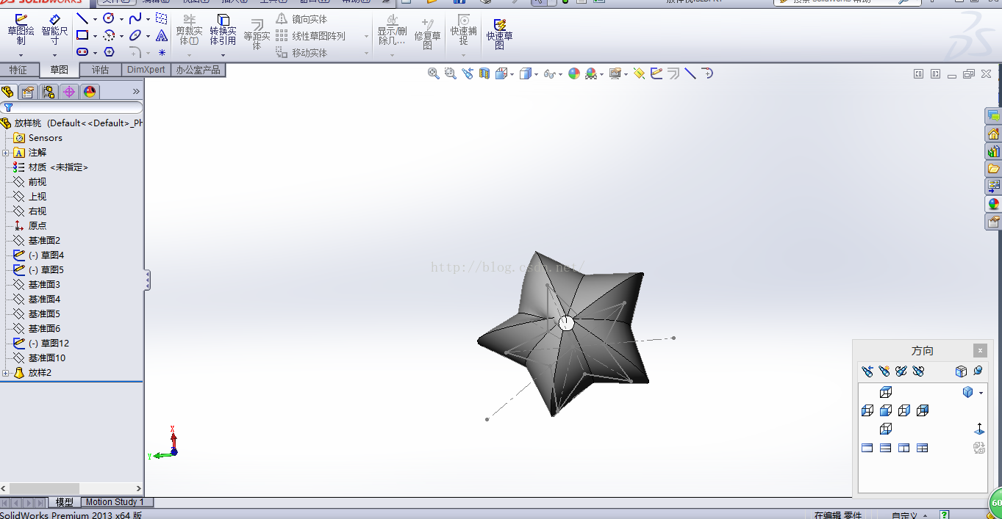
Task: Select the Polygon sketch tool
Action: [109, 52]
